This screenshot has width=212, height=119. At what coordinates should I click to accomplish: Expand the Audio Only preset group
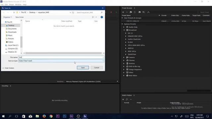click(124, 27)
